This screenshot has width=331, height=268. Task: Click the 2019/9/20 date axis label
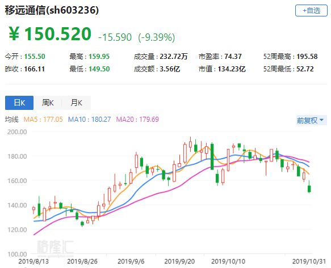click(179, 261)
